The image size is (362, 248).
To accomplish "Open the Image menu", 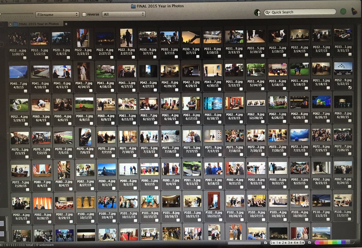I will 42,1.
